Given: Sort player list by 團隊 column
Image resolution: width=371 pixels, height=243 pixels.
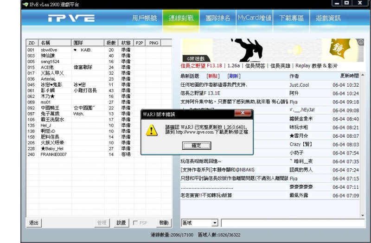Looking at the screenshot, I should coord(88,43).
